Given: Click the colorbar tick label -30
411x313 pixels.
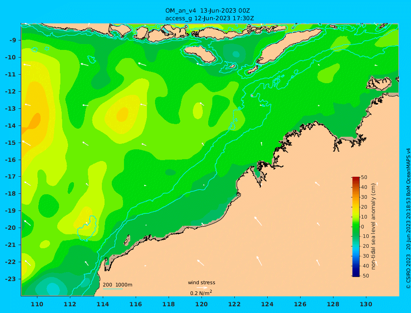Looking at the screenshot, I should [x=364, y=256].
